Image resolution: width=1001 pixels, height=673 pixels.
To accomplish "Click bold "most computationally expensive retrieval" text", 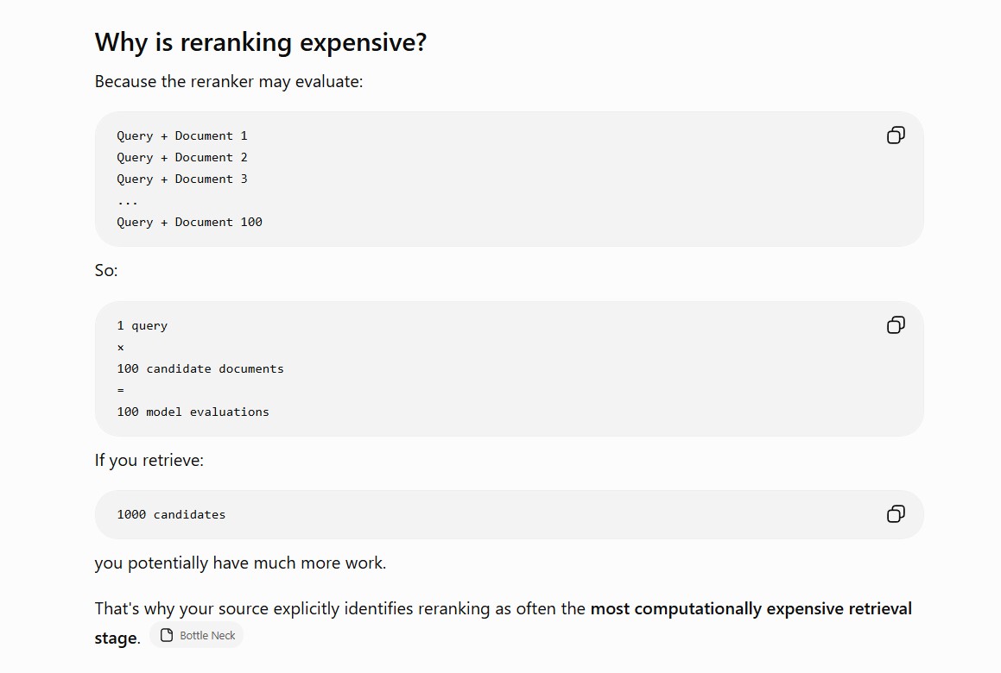I will pyautogui.click(x=751, y=608).
